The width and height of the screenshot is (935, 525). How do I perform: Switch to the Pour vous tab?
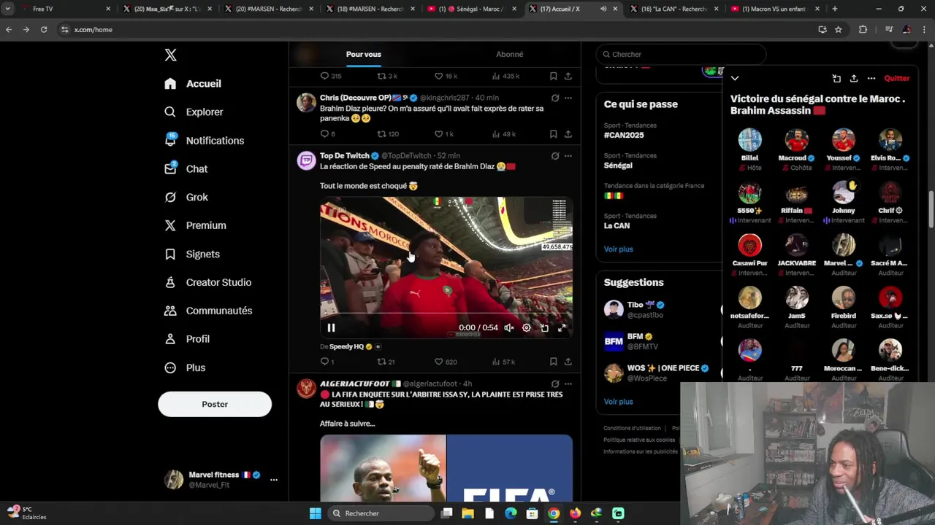click(363, 54)
